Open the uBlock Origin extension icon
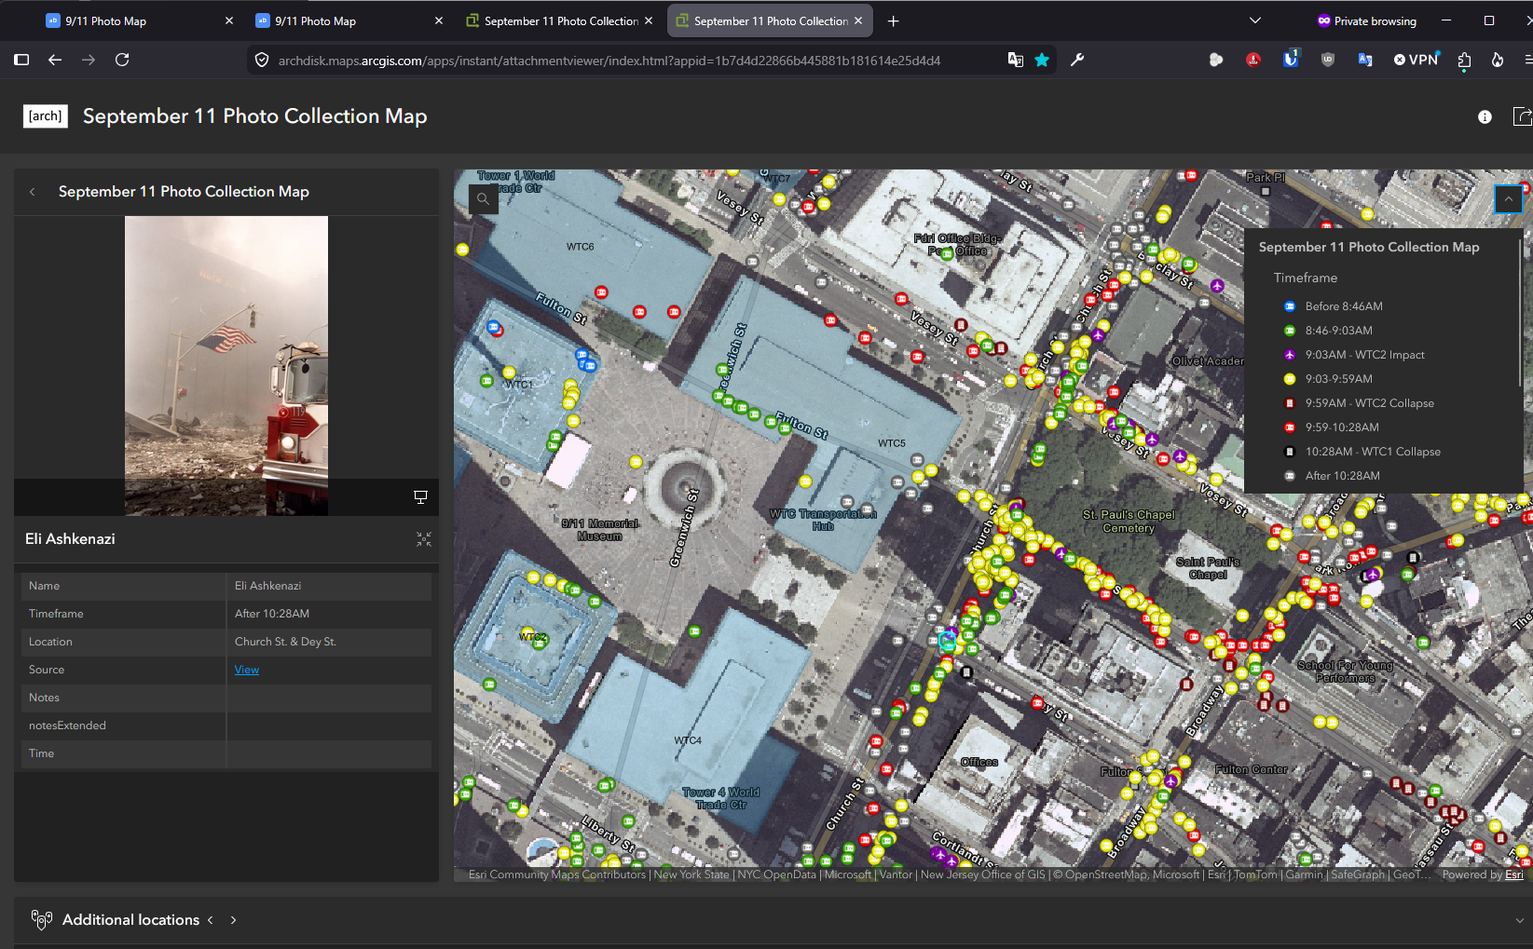Viewport: 1533px width, 949px height. 1328,60
